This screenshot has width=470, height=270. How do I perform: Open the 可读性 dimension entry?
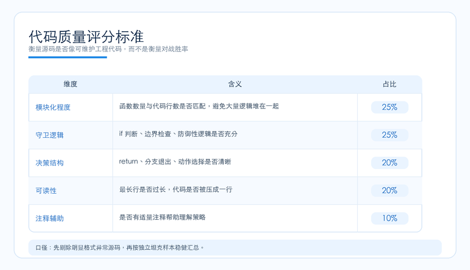coord(46,190)
